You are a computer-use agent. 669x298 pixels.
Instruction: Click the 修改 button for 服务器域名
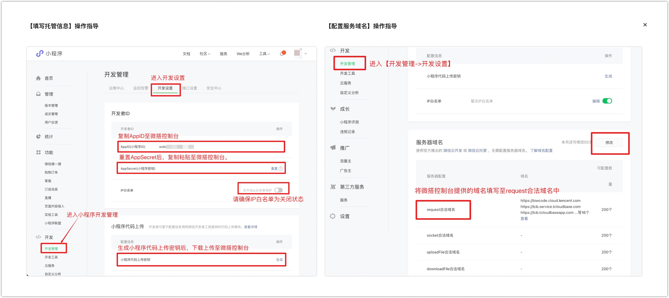point(609,143)
